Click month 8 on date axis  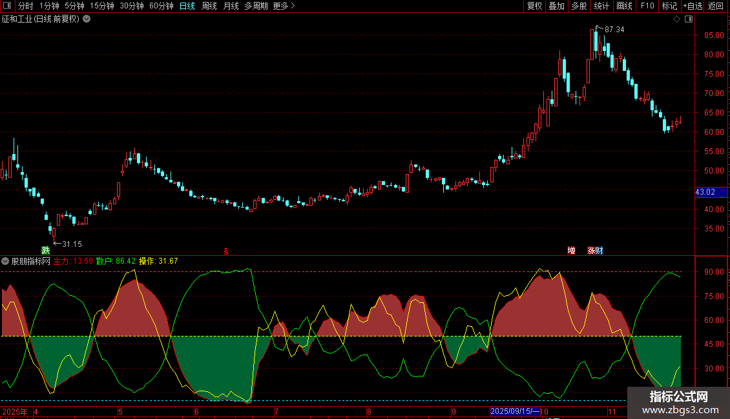[x=369, y=411]
